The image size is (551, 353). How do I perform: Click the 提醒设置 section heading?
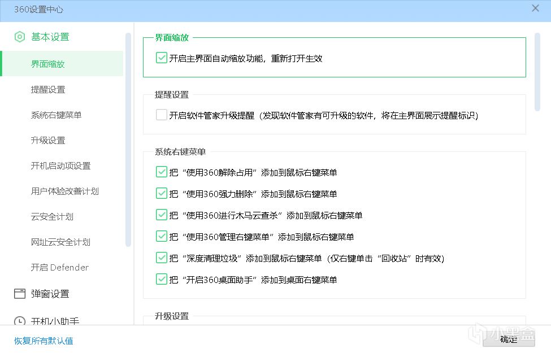click(x=172, y=94)
